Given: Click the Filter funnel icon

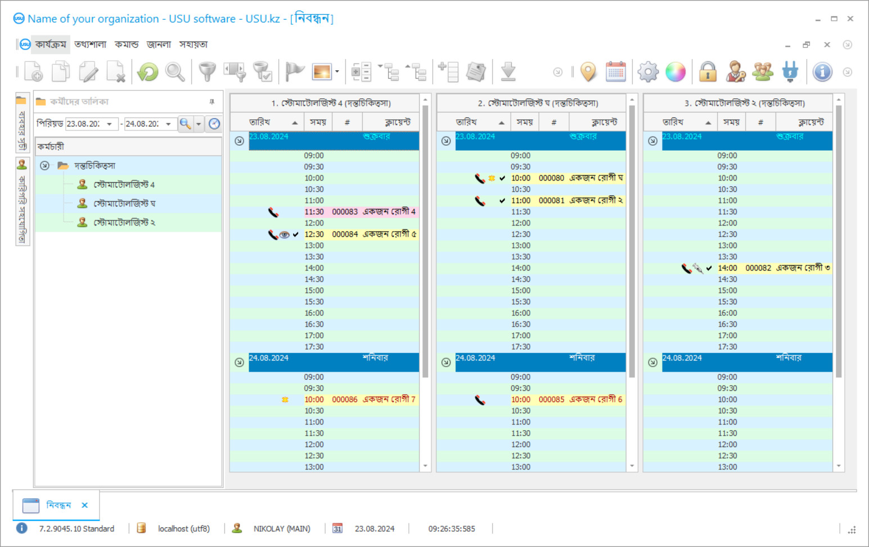Looking at the screenshot, I should [207, 72].
